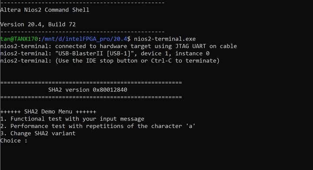The image size is (313, 170).
Task: Select menu option 1 Functional test line
Action: click(72, 119)
